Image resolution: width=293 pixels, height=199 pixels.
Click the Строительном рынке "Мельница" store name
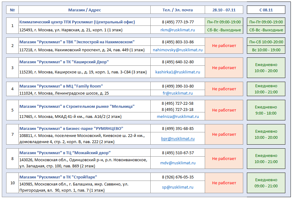click(x=77, y=107)
